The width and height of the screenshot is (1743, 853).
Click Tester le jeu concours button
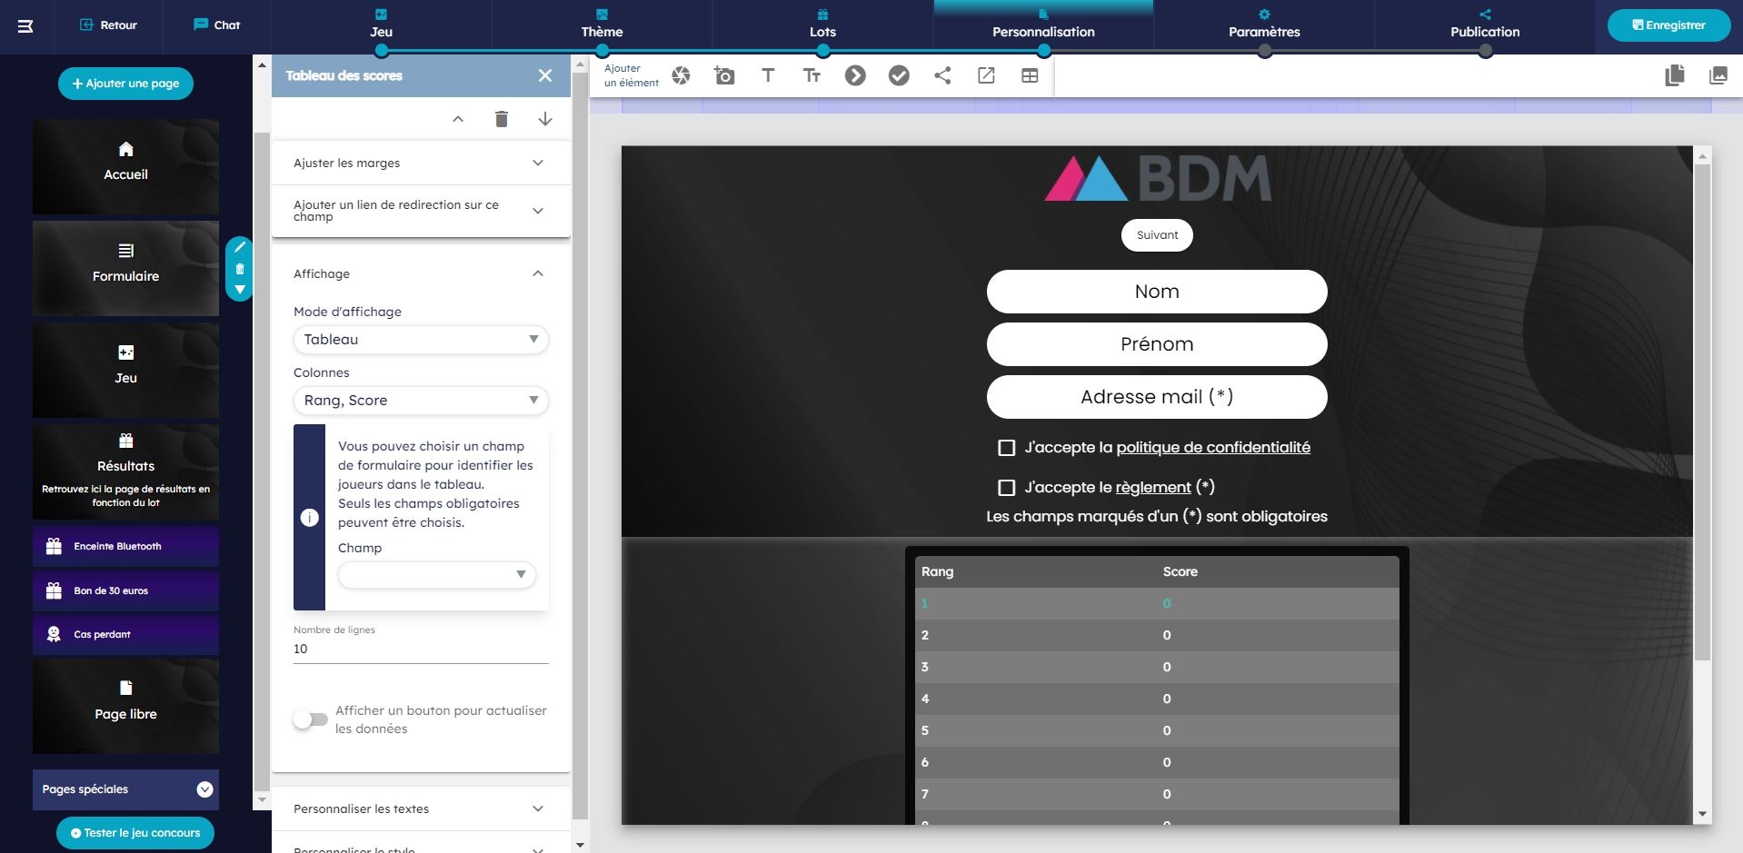tap(135, 832)
